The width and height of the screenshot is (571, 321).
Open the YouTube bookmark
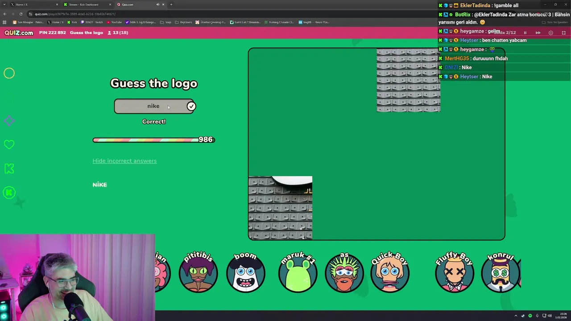click(x=114, y=22)
